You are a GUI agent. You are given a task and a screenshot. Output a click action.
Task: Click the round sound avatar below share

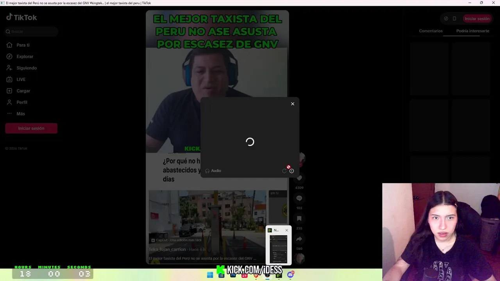pos(300,258)
